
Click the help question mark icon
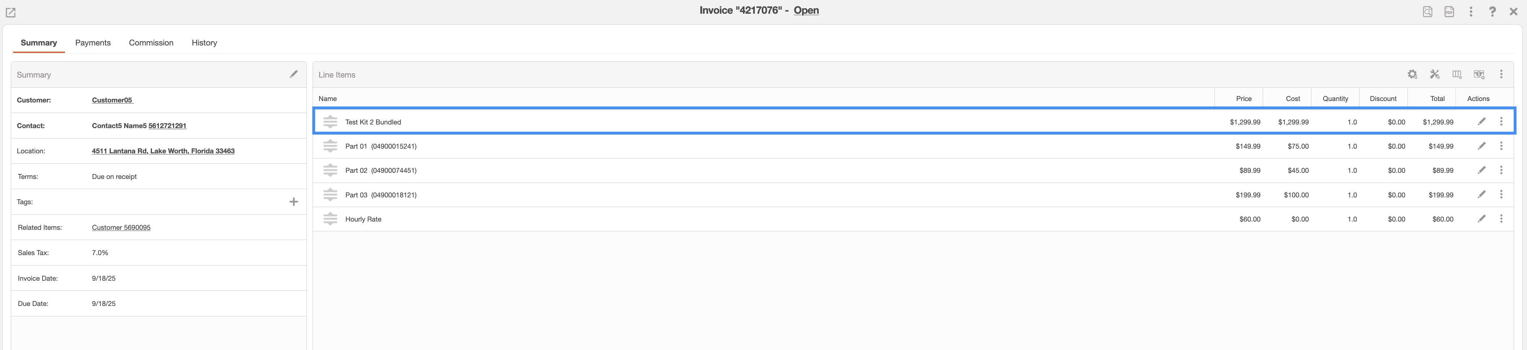click(1492, 12)
